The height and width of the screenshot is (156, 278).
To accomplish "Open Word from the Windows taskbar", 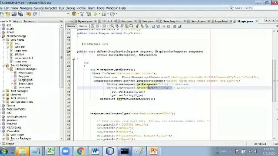I will [x=95, y=151].
